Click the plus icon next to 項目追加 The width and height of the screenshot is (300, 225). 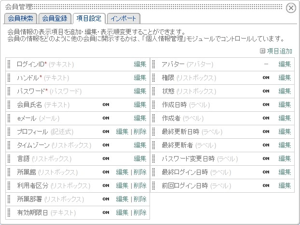point(262,51)
